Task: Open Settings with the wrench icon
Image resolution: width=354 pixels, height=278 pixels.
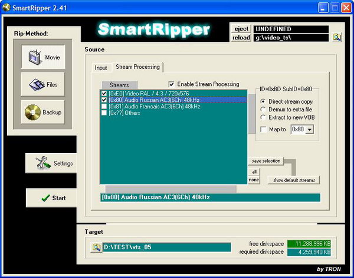Action: tap(51, 163)
